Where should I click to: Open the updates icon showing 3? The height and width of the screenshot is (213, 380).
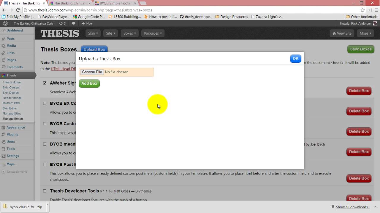click(62, 23)
